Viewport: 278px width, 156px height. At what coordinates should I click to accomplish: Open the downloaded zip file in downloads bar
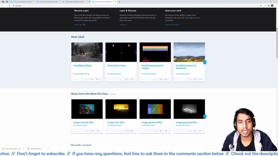(11, 149)
